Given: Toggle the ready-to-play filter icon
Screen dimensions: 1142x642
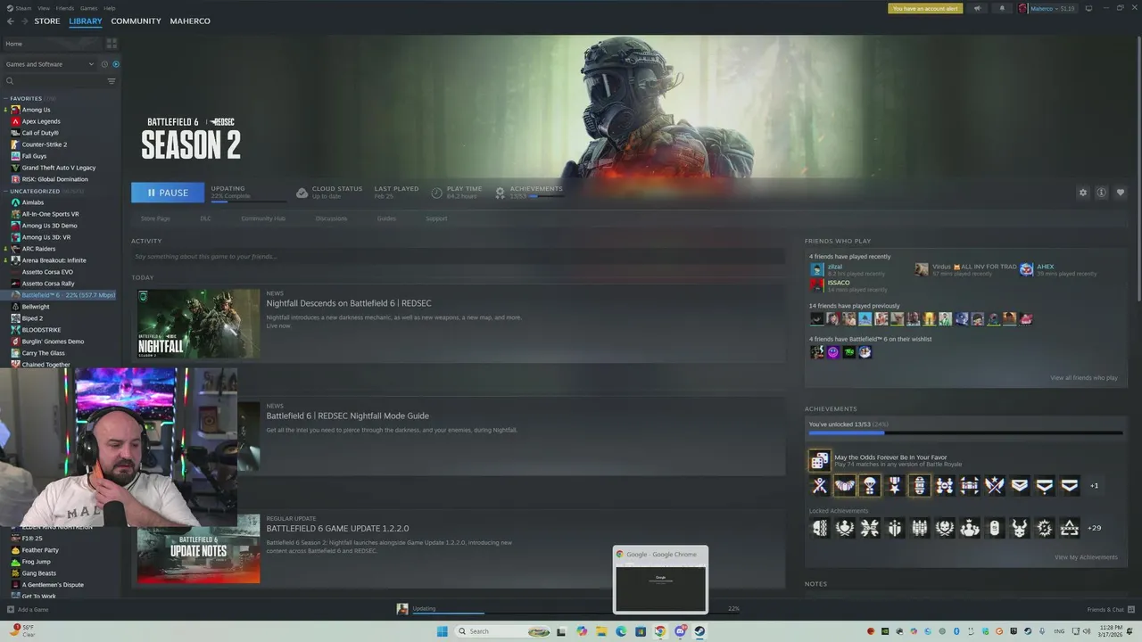Looking at the screenshot, I should [x=116, y=64].
